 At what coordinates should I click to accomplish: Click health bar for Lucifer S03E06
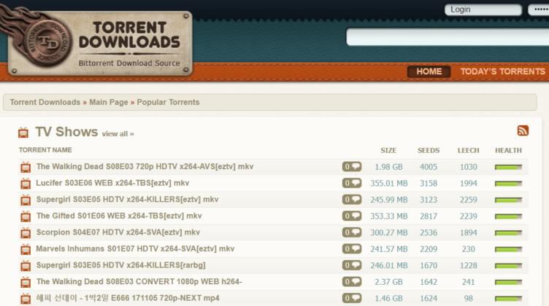508,184
